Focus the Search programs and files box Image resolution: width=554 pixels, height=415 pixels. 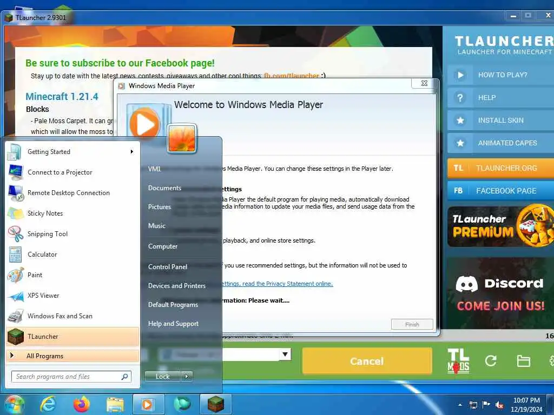click(71, 377)
